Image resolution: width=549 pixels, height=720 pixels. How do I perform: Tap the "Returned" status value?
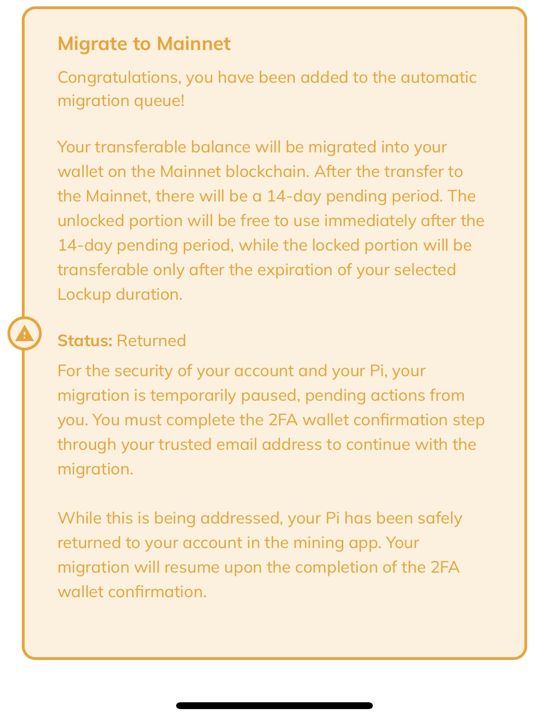pos(152,341)
